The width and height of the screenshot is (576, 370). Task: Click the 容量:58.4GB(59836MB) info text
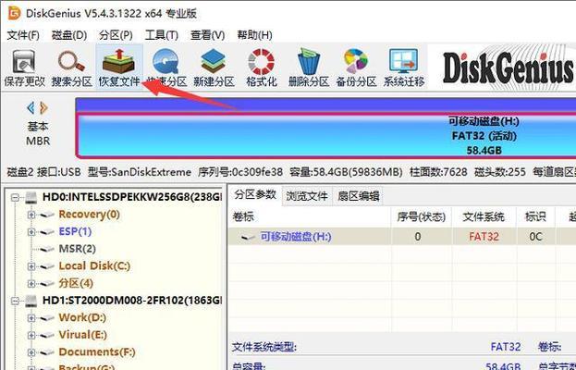click(x=346, y=172)
